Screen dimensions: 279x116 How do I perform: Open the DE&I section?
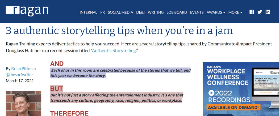[140, 12]
